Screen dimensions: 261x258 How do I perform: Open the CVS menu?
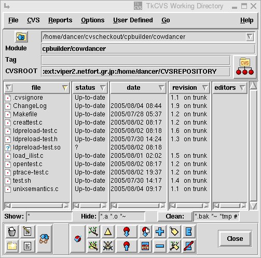coord(33,20)
